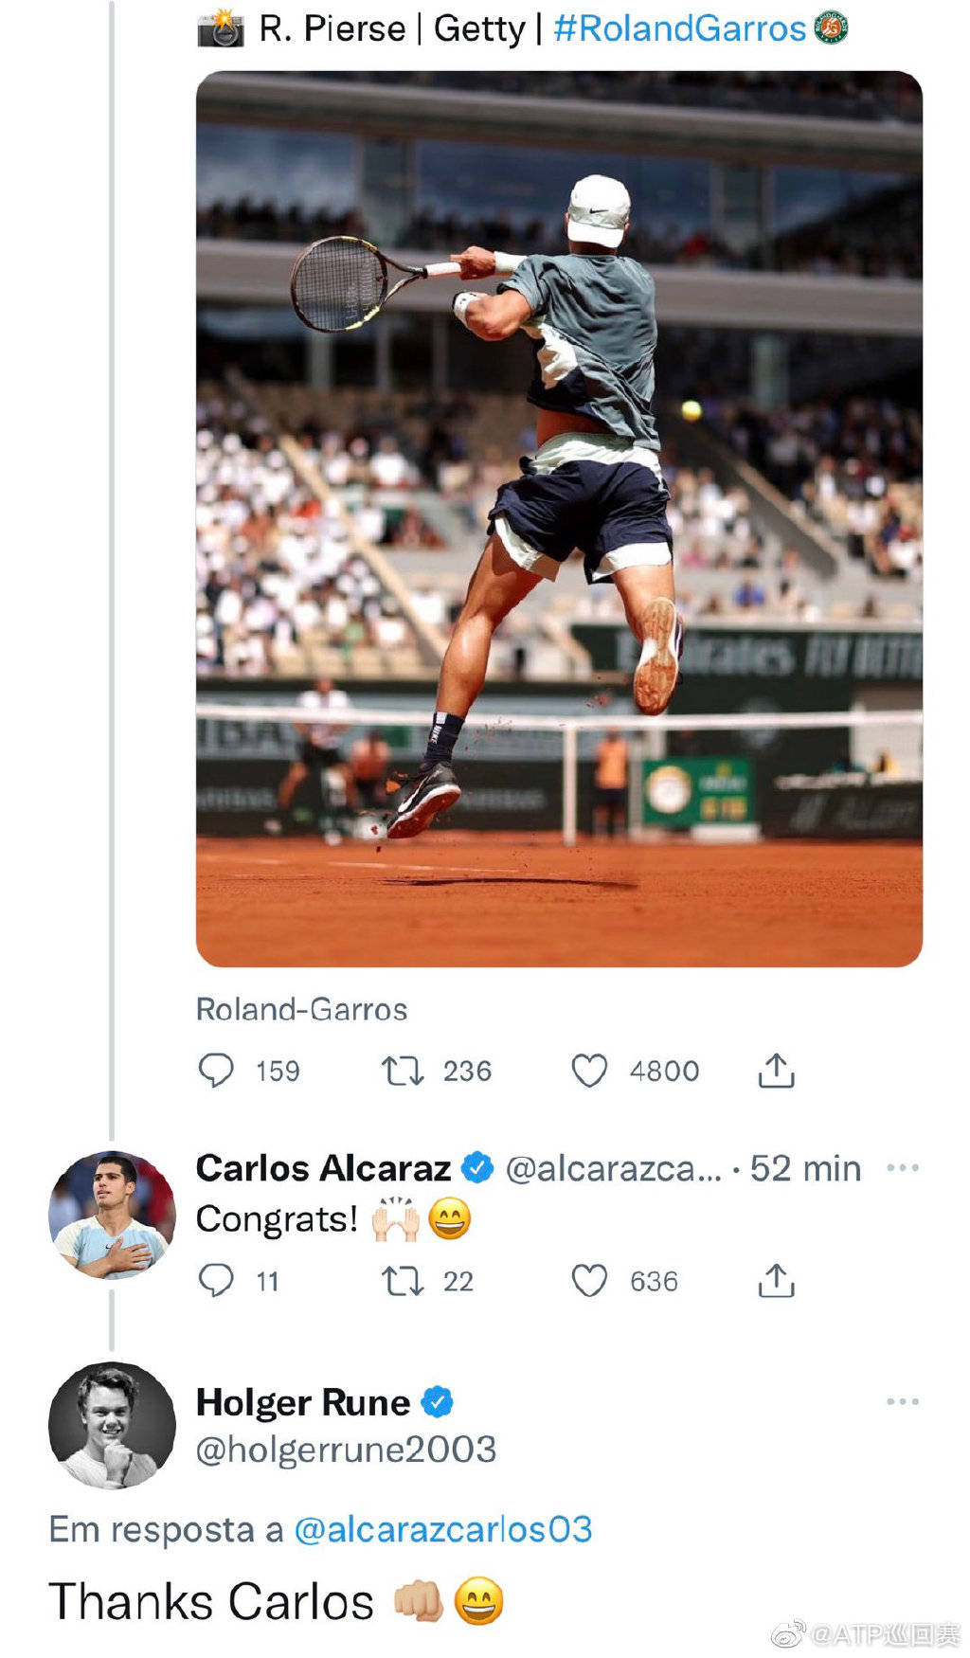Image resolution: width=970 pixels, height=1658 pixels.
Task: Retweet Carlos Alcaraz's Congrats tweet
Action: tap(402, 1281)
